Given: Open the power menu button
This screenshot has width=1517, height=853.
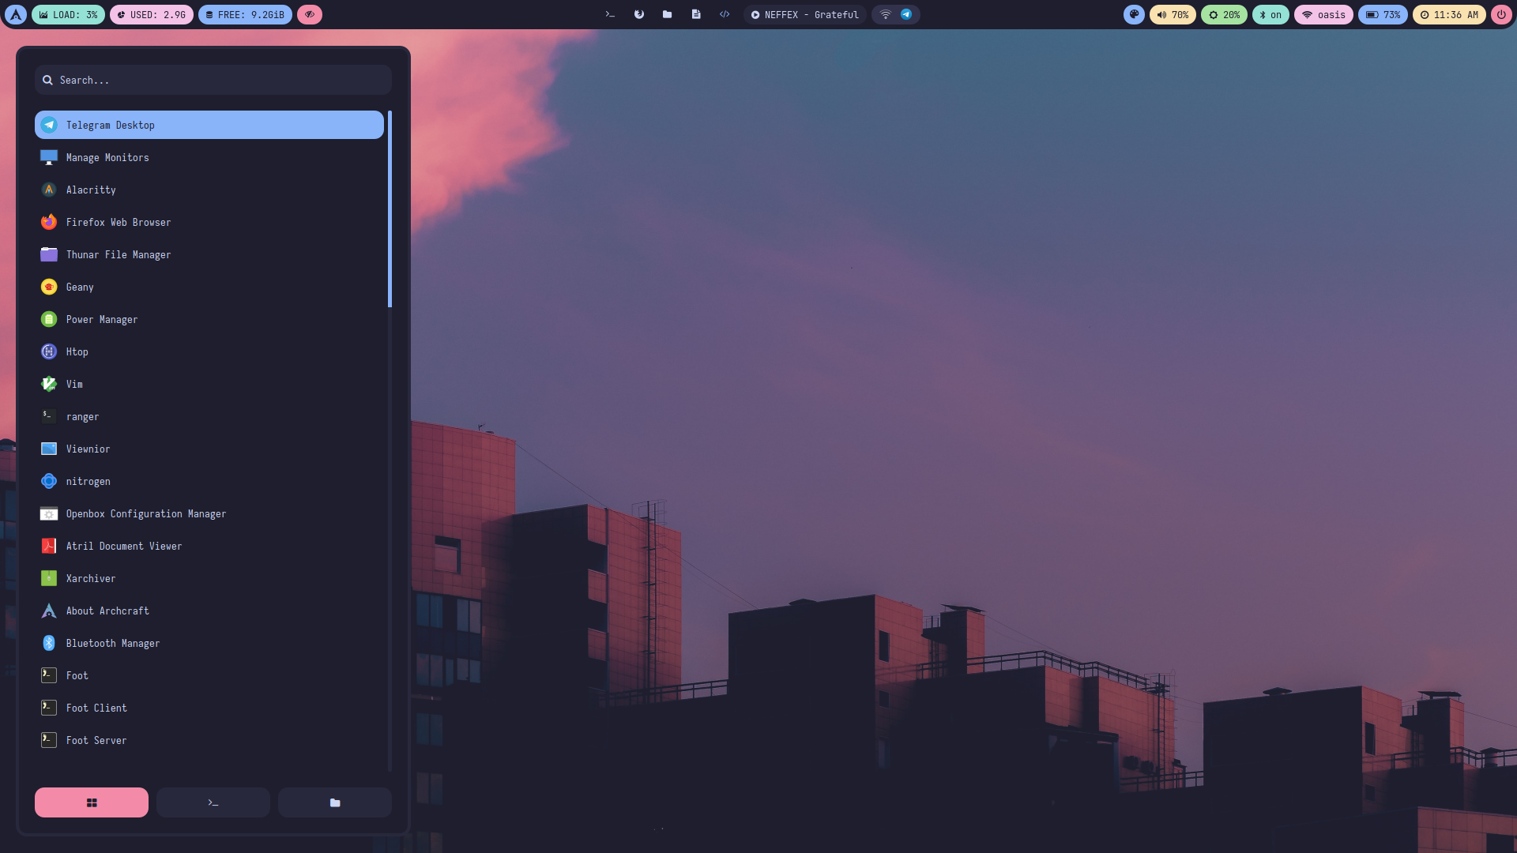Looking at the screenshot, I should tap(1501, 14).
